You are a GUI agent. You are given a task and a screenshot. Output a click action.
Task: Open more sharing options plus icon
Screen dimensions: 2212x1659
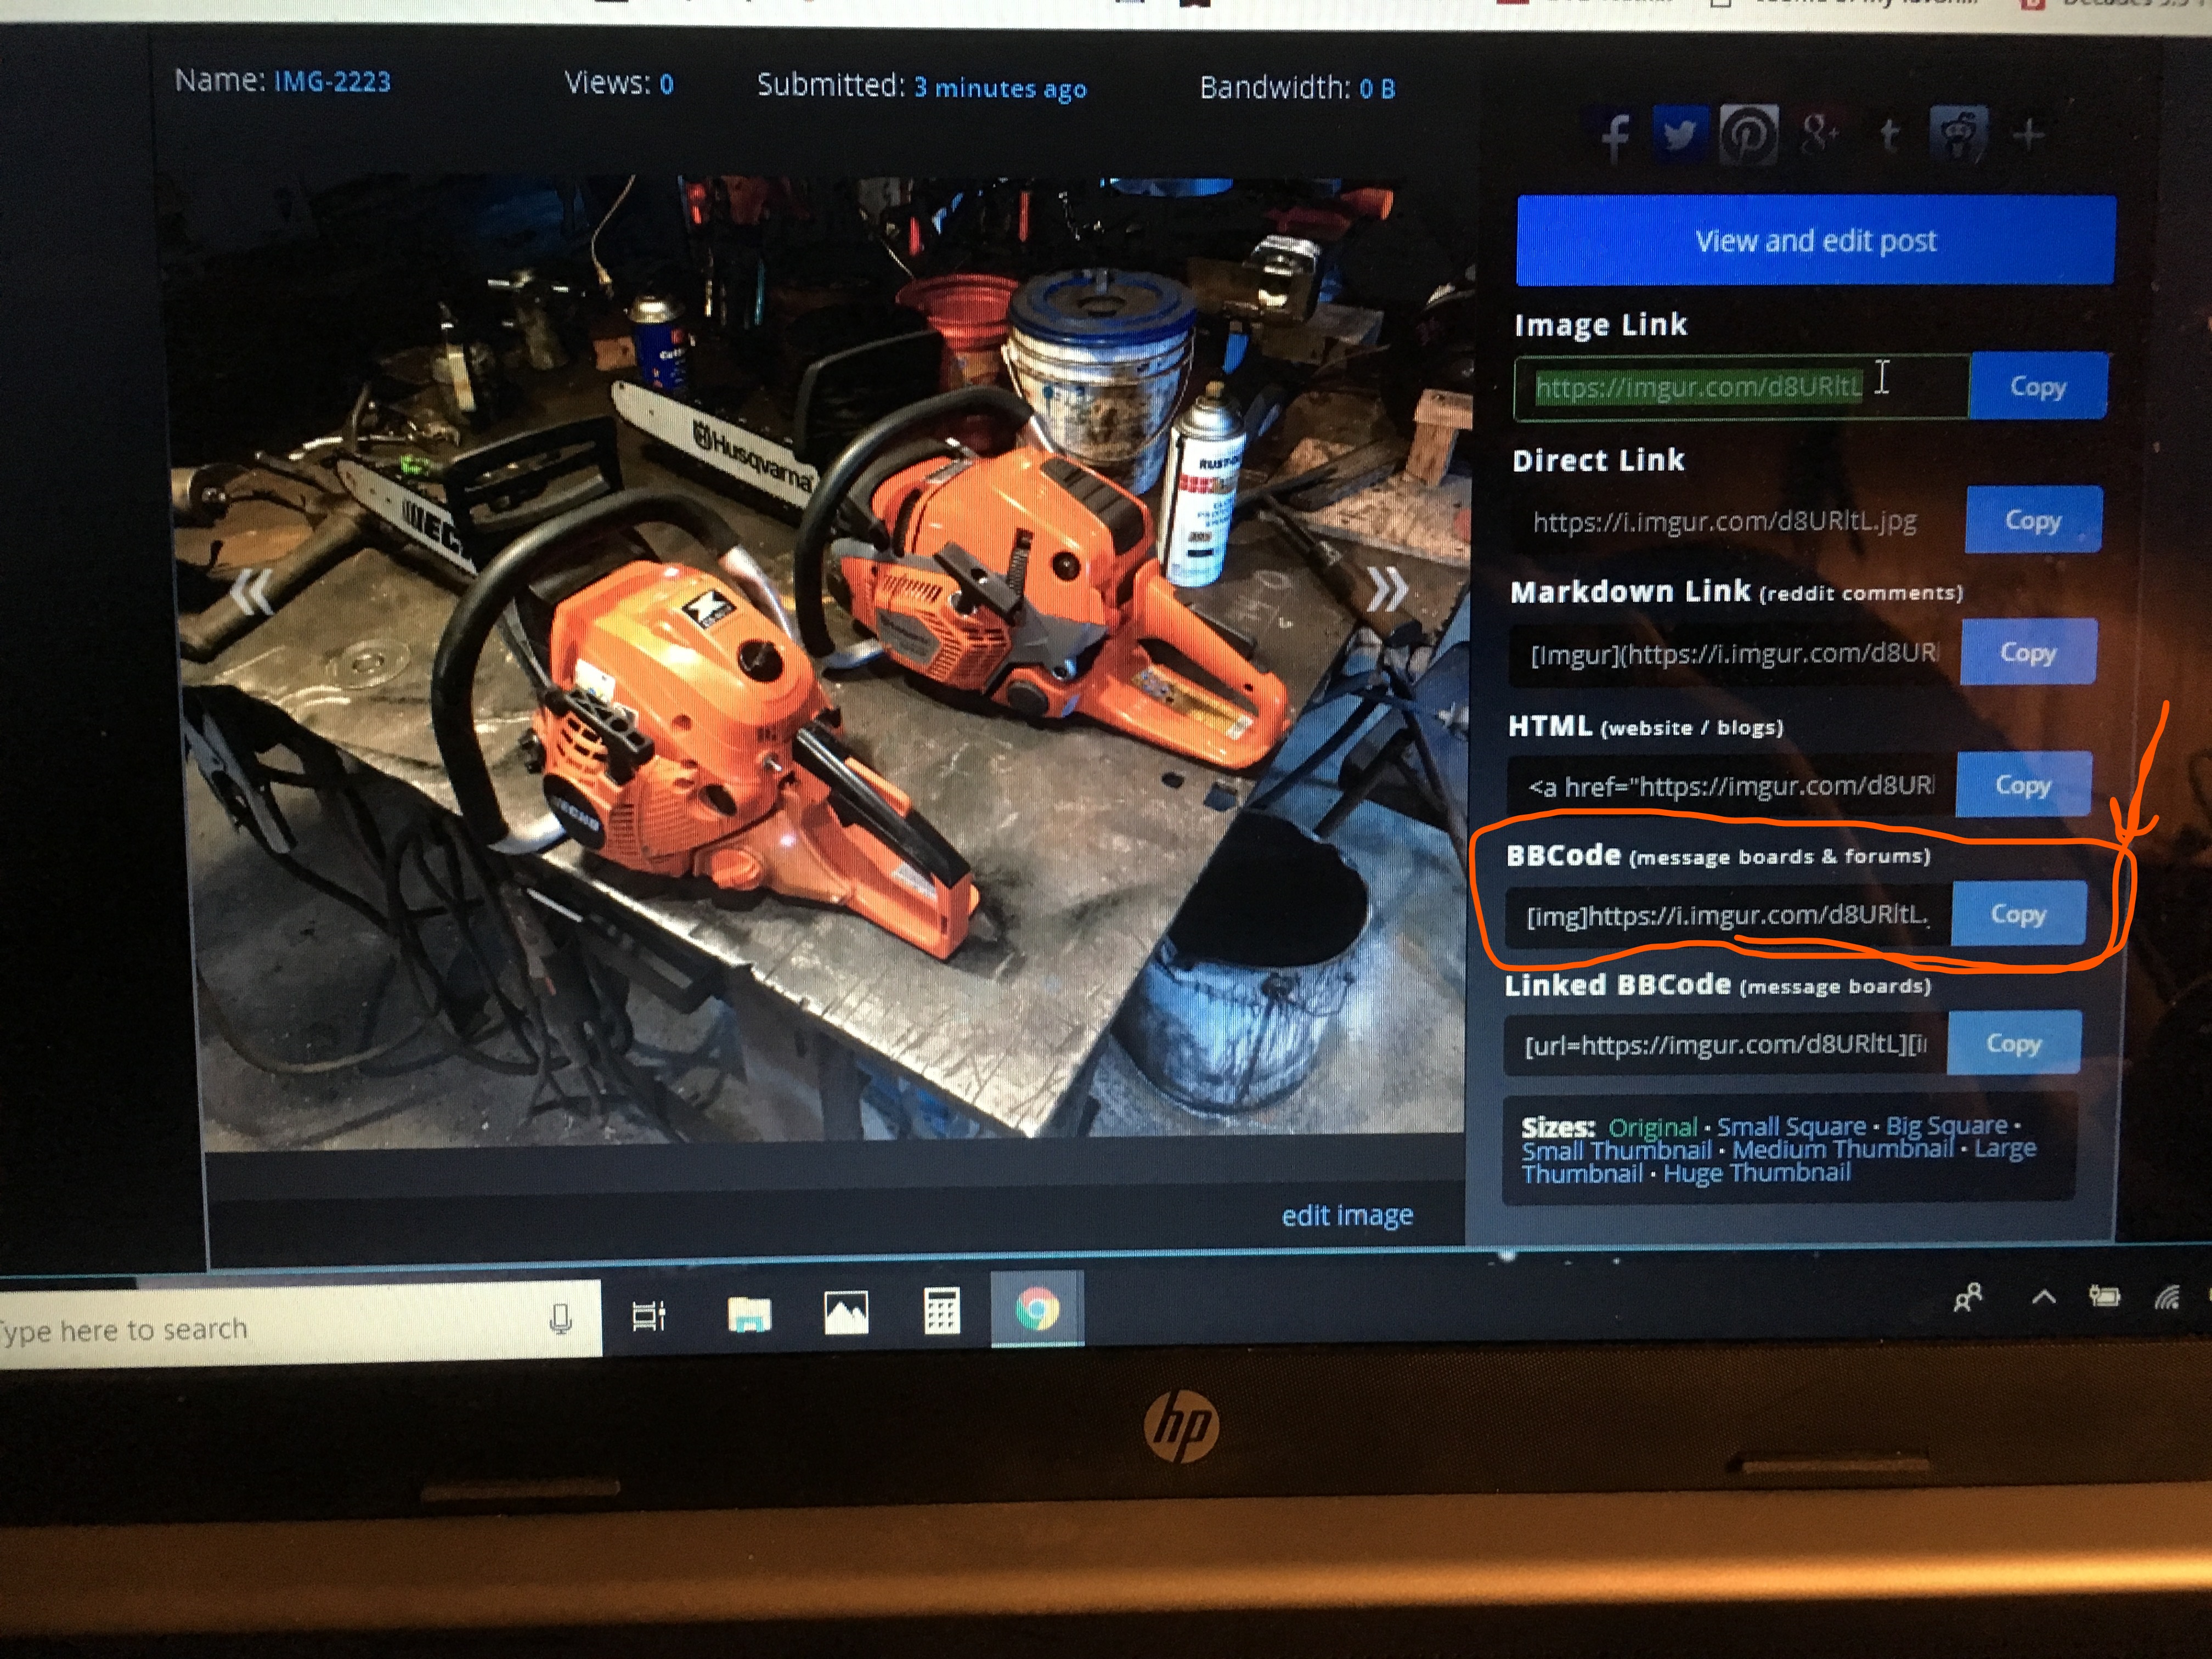coord(2028,134)
